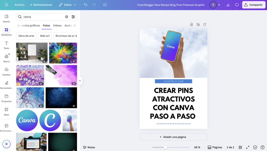The width and height of the screenshot is (267, 151).
Task: Select the round Canva logo image
Action: [27, 120]
